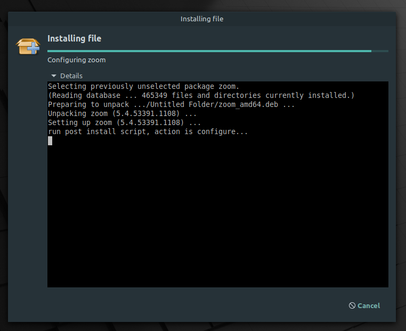Click the 'Unpacking zoom (5.4.53391.1108)' line

pos(122,113)
